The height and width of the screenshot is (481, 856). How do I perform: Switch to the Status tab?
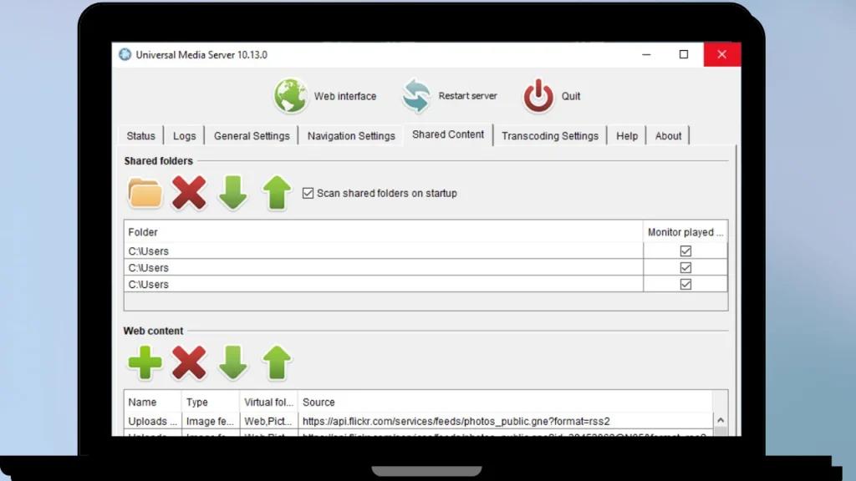pos(140,136)
